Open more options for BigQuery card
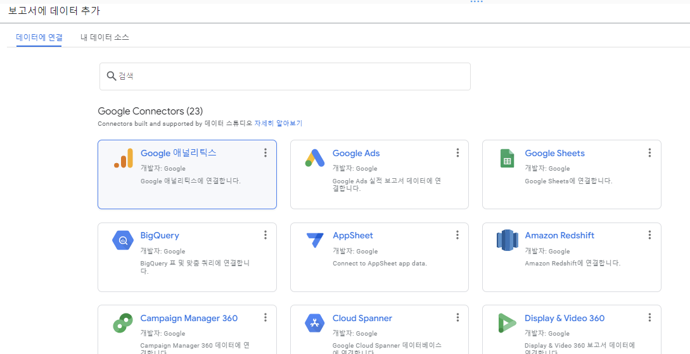Screen dimensions: 690x354 pos(265,235)
